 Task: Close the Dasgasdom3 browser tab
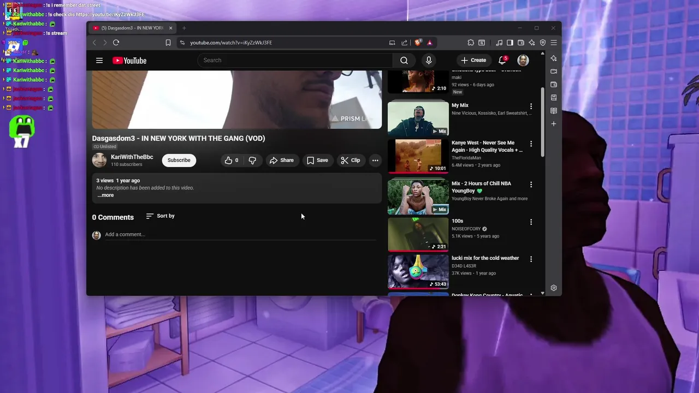point(170,28)
